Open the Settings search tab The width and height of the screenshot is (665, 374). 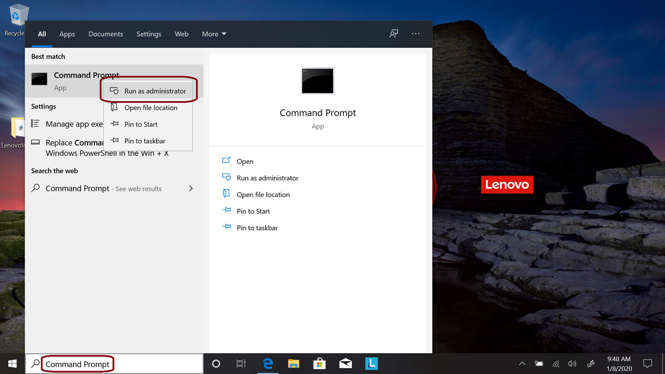click(149, 34)
